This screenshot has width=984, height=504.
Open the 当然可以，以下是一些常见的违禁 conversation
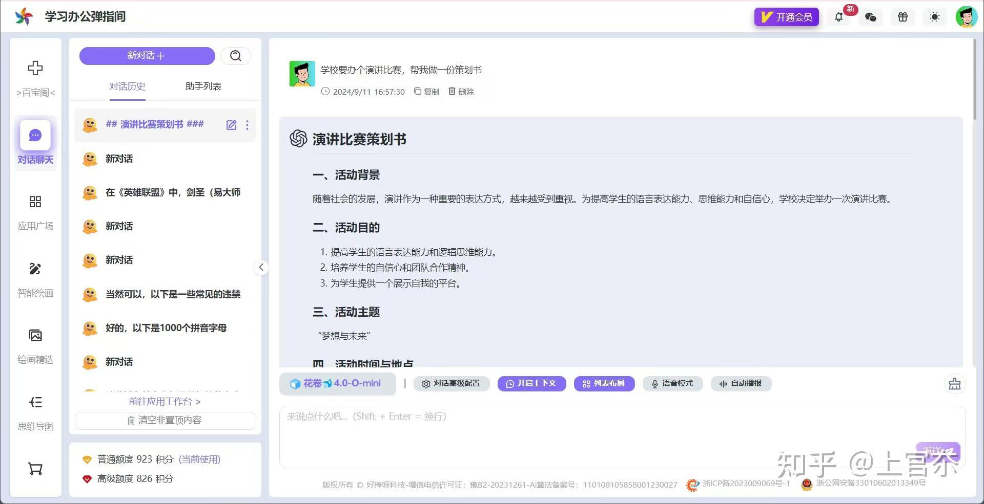pos(165,294)
